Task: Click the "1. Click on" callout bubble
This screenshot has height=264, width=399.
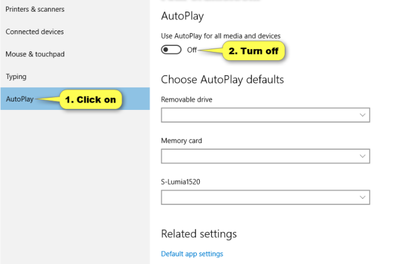Action: point(91,99)
